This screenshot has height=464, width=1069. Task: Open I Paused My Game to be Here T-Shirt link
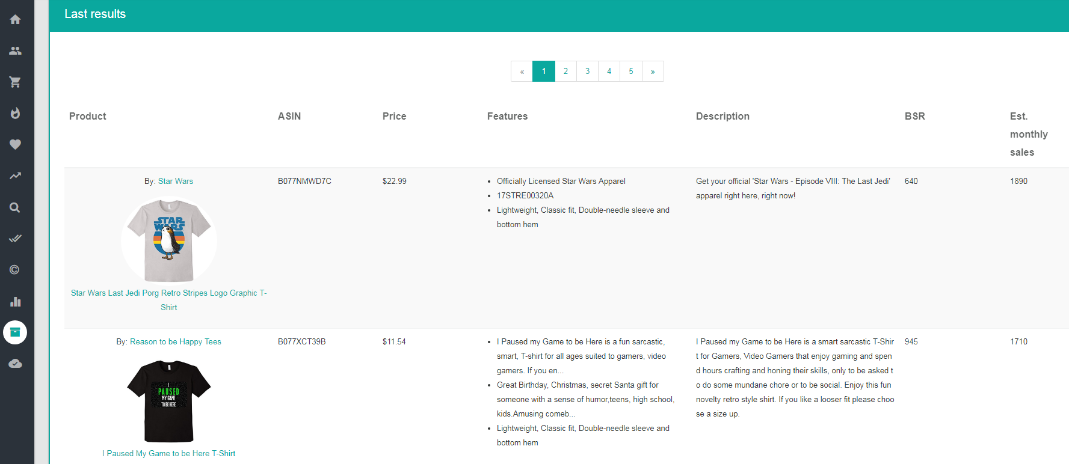point(169,453)
